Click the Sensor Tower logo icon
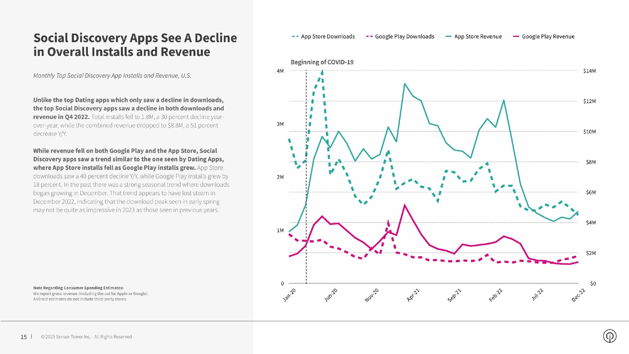 point(610,336)
